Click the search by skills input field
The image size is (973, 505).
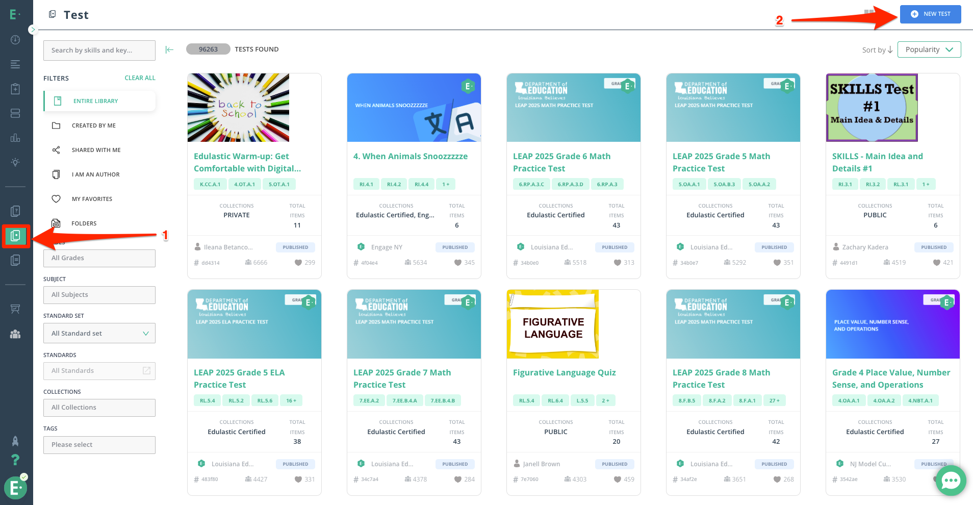(99, 50)
